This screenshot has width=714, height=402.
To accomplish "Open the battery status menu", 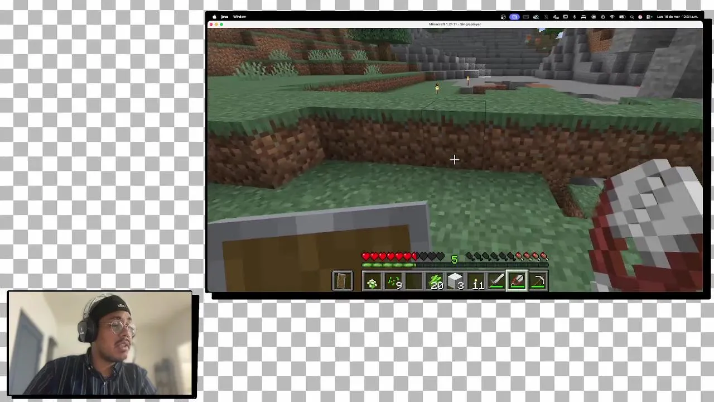I will pyautogui.click(x=622, y=17).
